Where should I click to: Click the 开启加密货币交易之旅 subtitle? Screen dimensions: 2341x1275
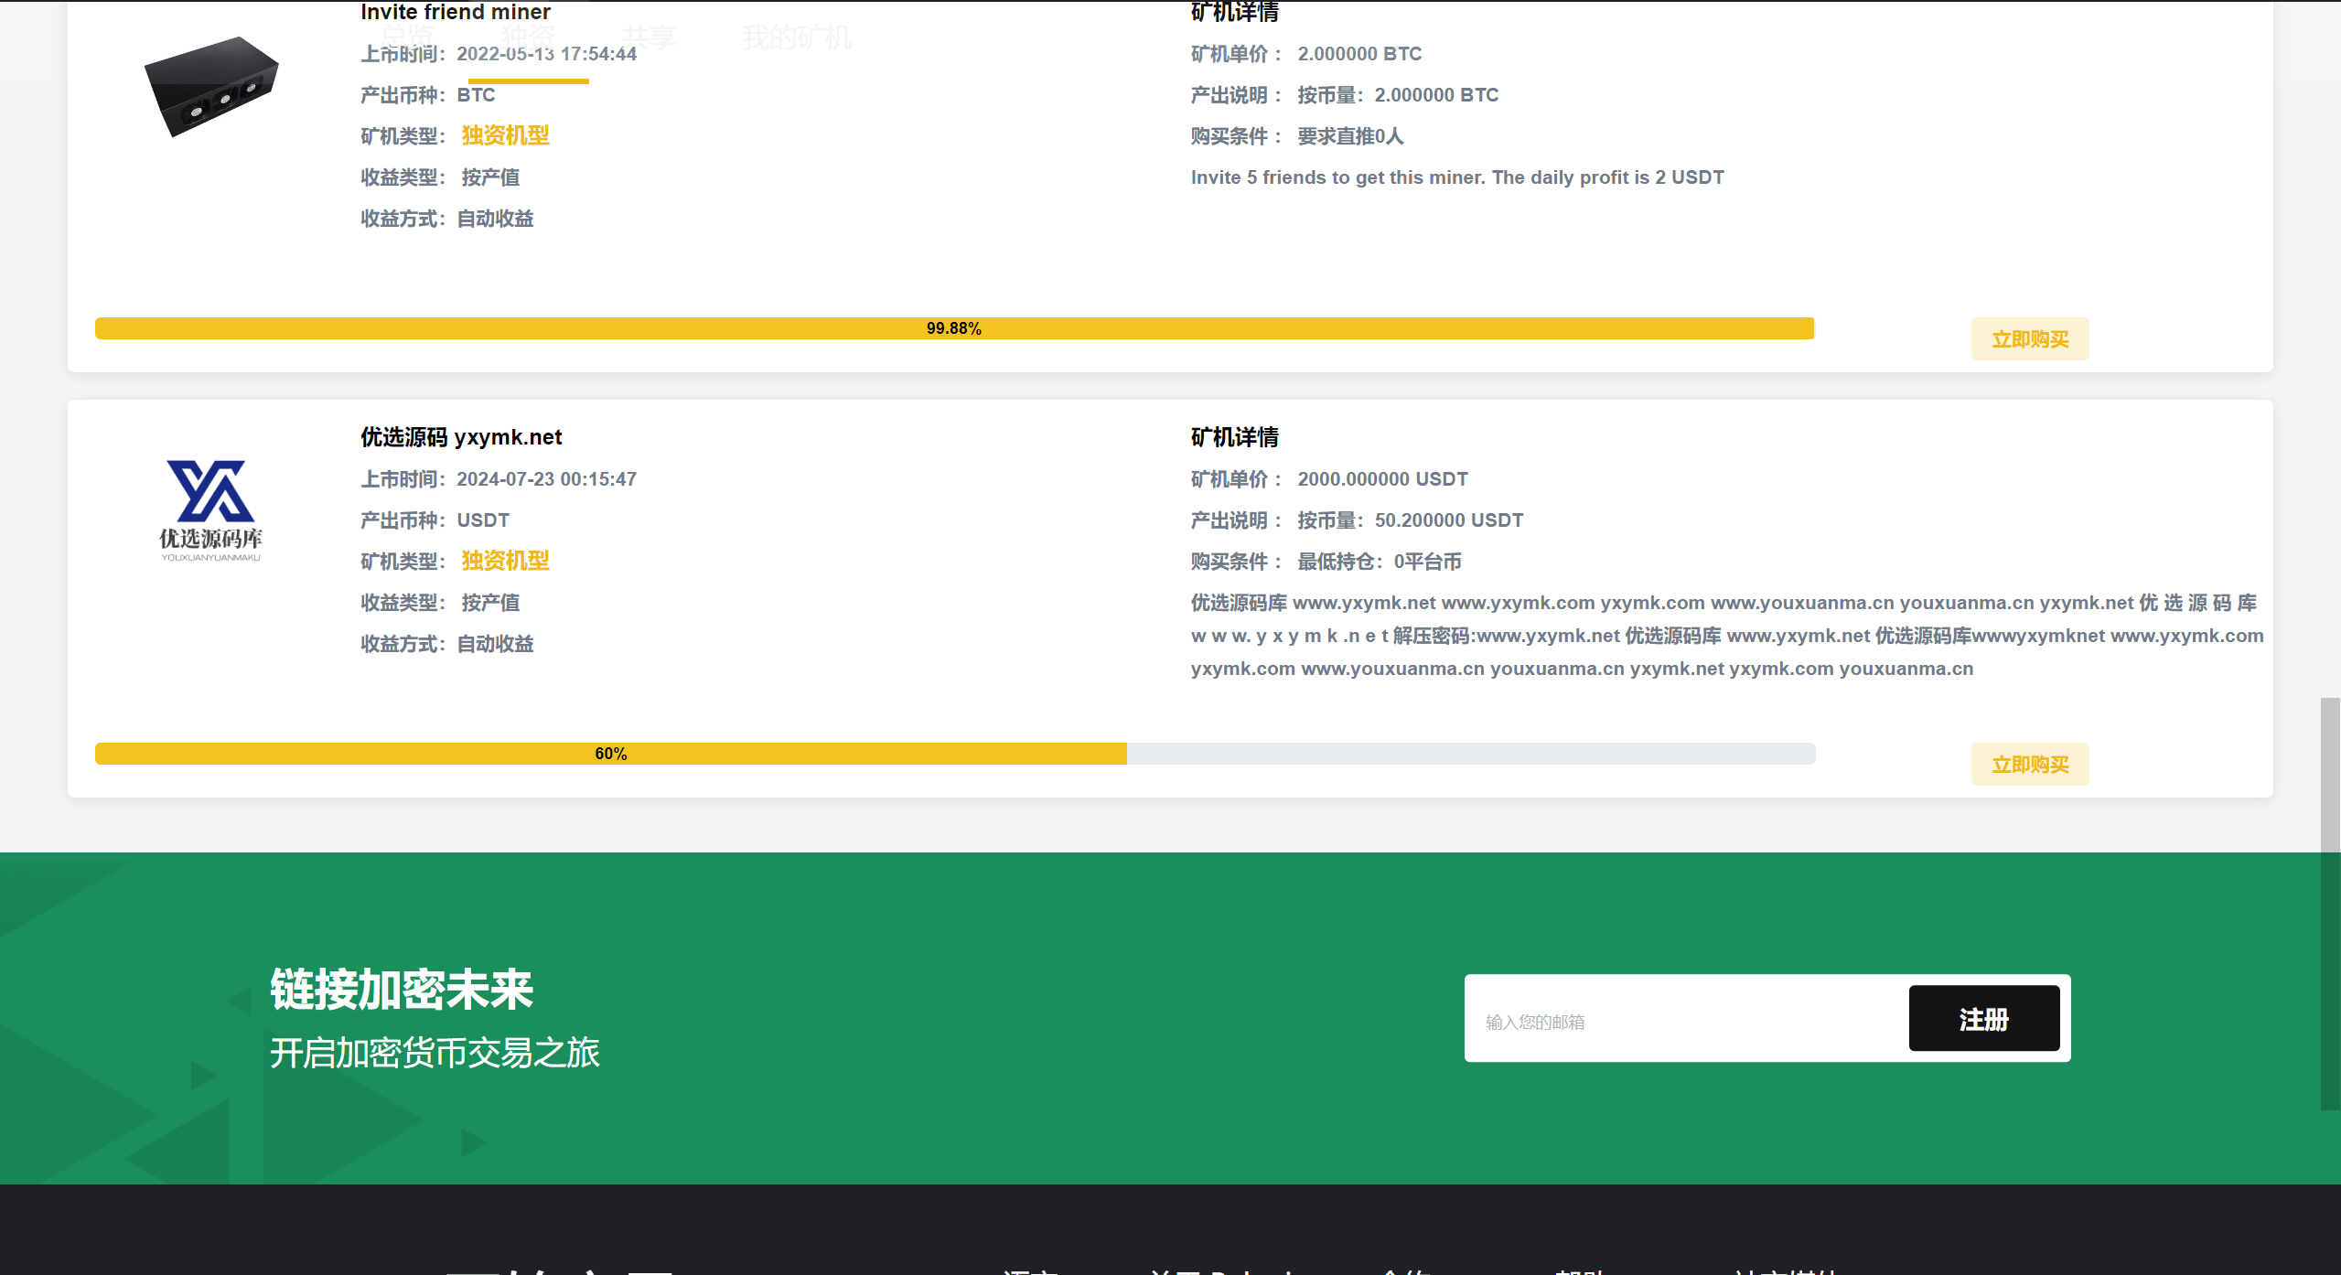click(x=434, y=1053)
